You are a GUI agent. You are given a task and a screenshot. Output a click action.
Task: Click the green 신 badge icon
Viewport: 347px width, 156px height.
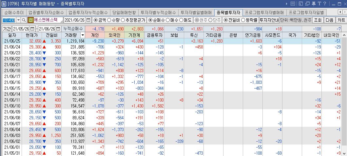tap(30, 20)
